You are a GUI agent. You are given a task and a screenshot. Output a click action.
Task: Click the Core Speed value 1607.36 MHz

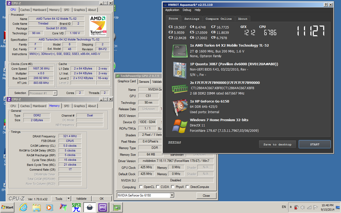[41, 69]
